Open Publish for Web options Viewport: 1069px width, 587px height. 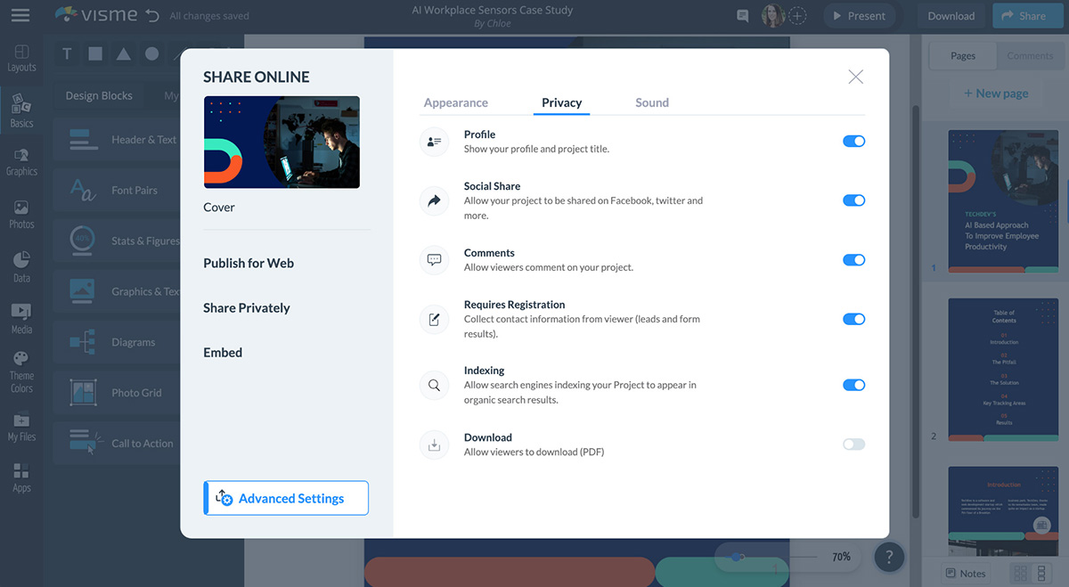tap(249, 263)
